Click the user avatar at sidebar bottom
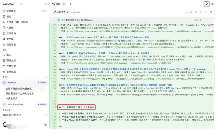Image resolution: width=216 pixels, height=130 pixels. (5, 125)
